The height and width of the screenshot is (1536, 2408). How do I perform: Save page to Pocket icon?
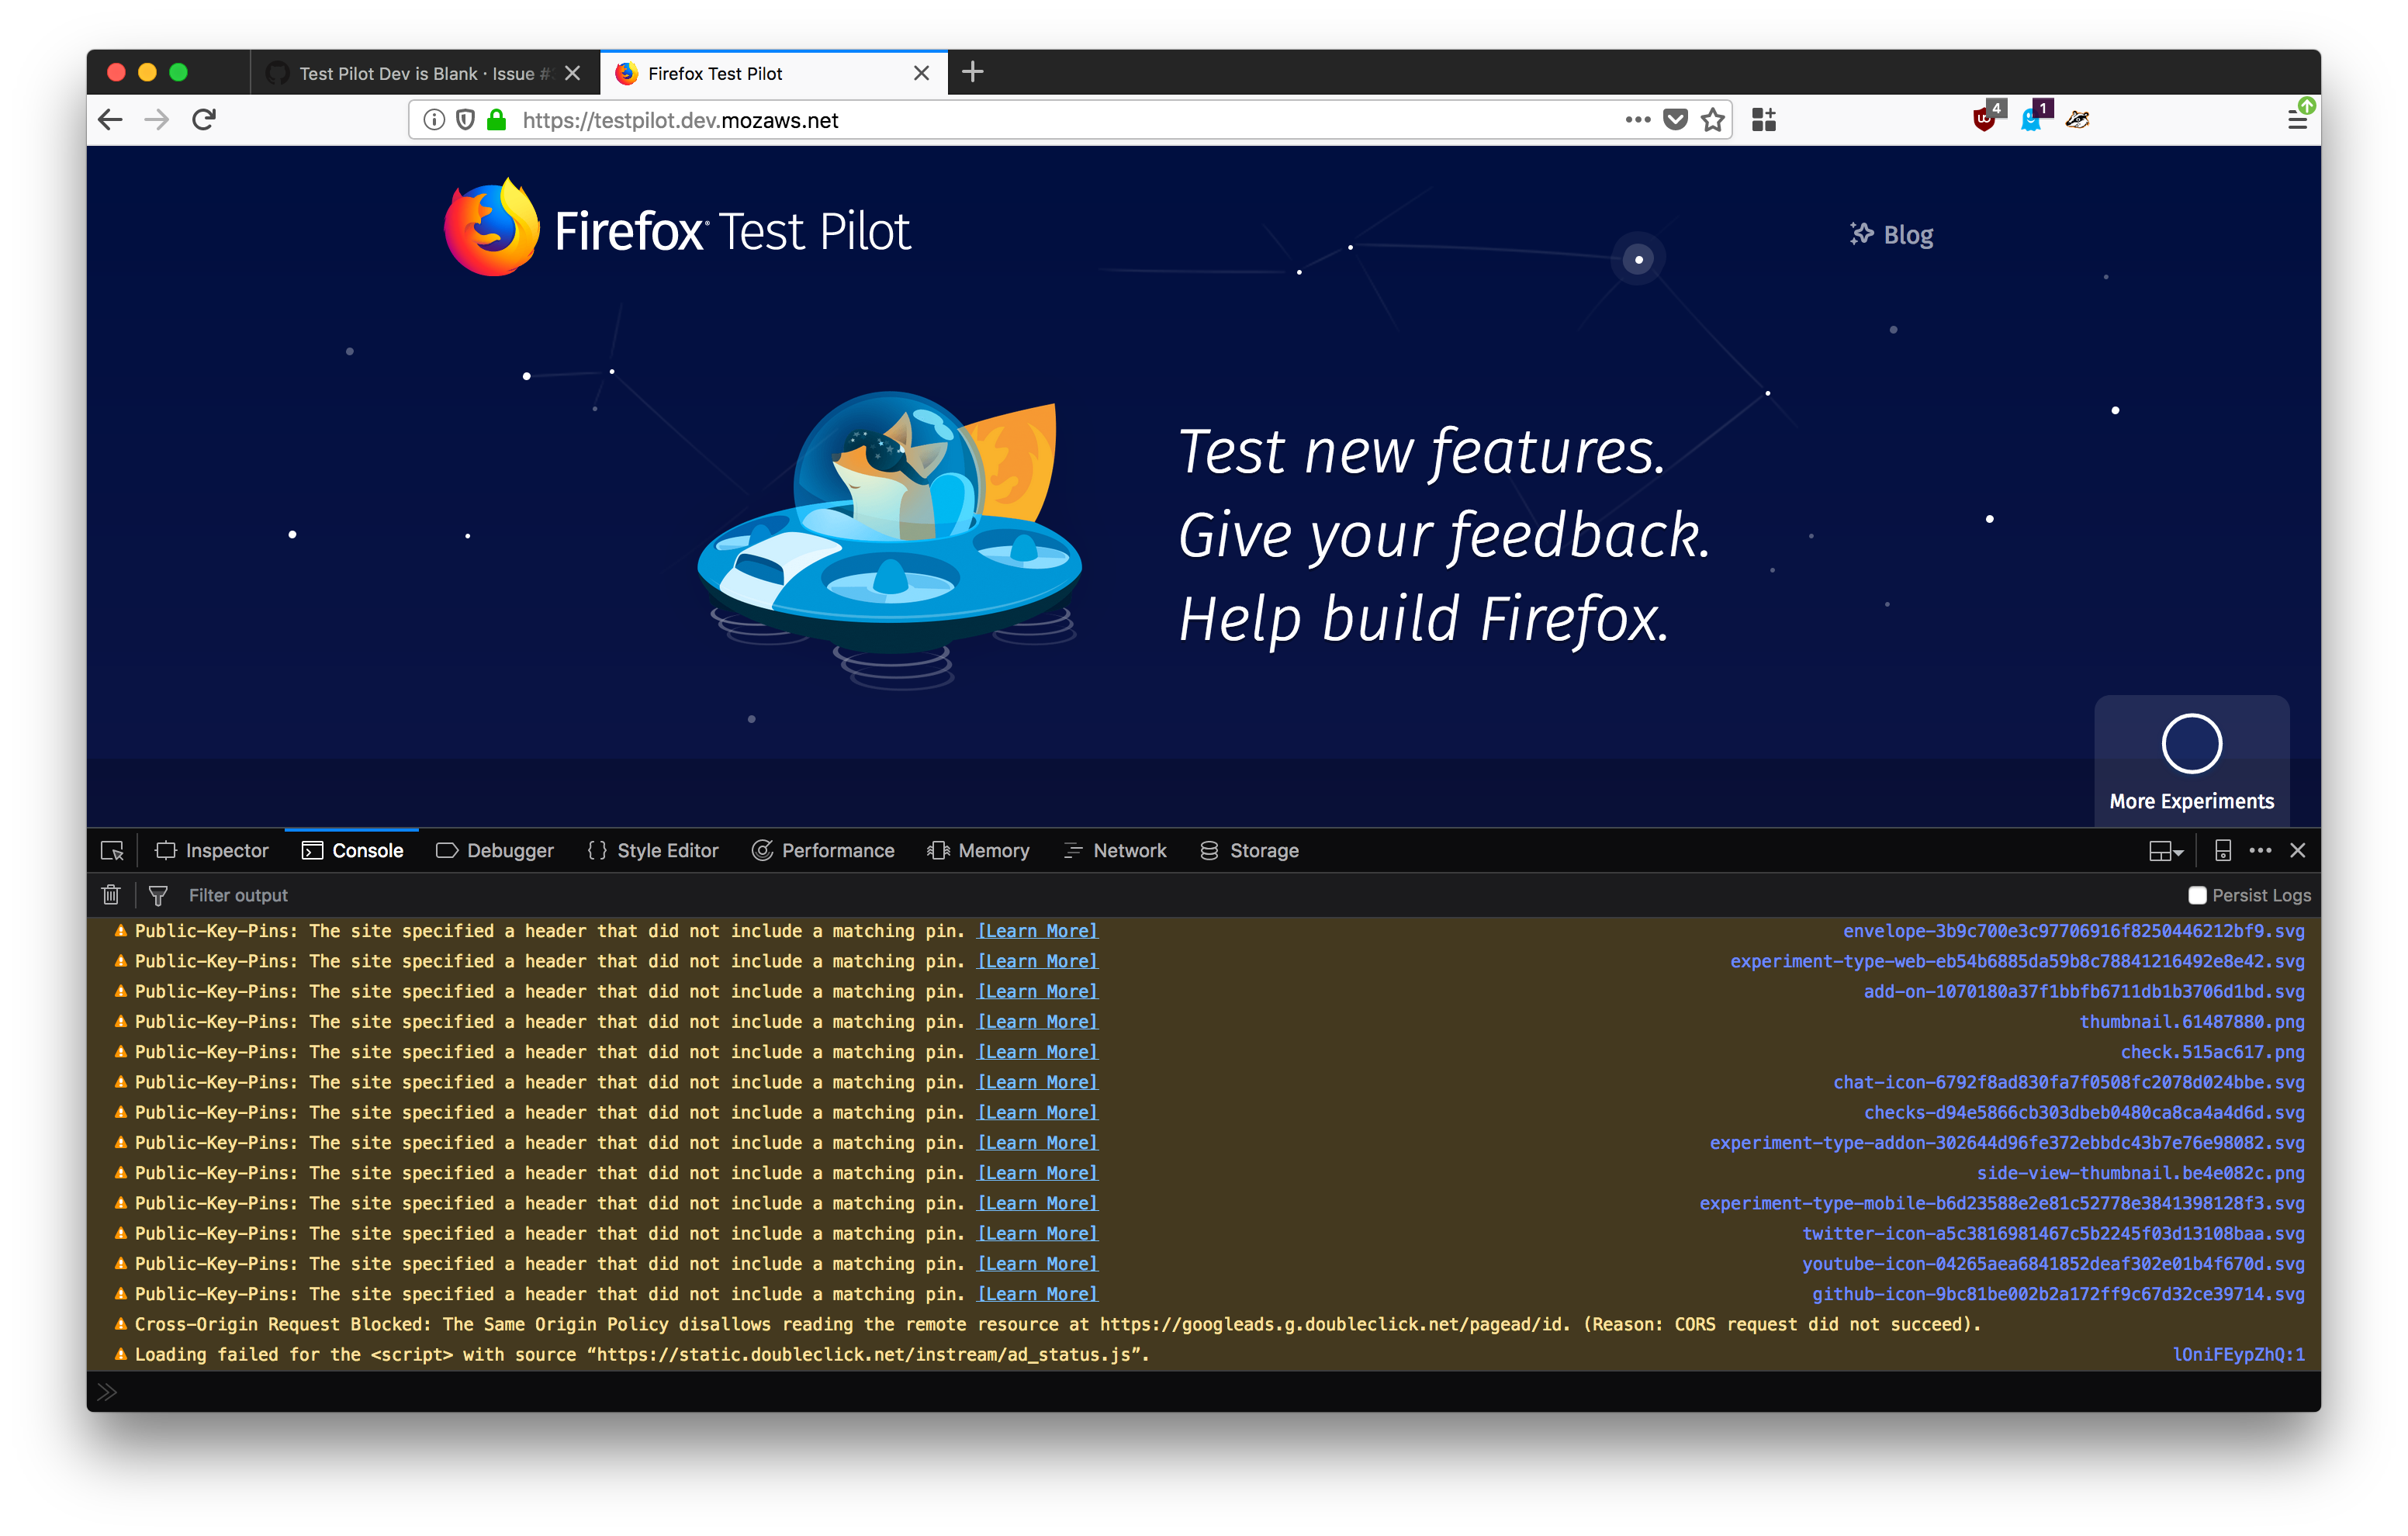coord(1675,120)
